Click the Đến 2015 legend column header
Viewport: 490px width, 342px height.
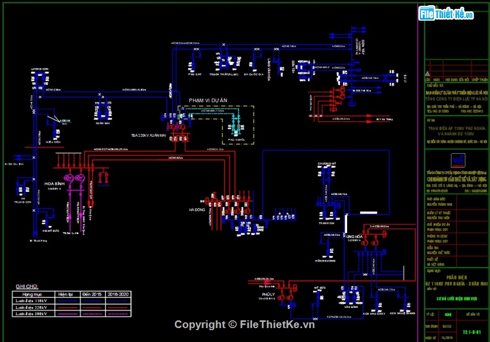click(x=93, y=294)
